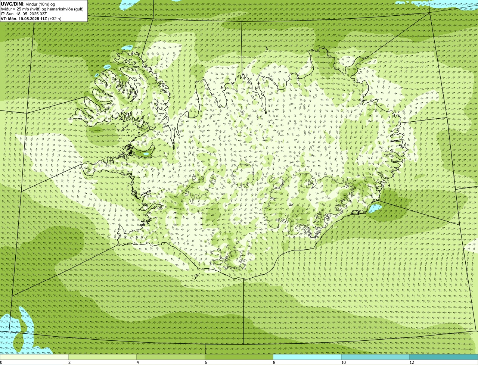The height and width of the screenshot is (365, 478).
Task: Click the teal legend swatch above 12
Action: click(444, 357)
